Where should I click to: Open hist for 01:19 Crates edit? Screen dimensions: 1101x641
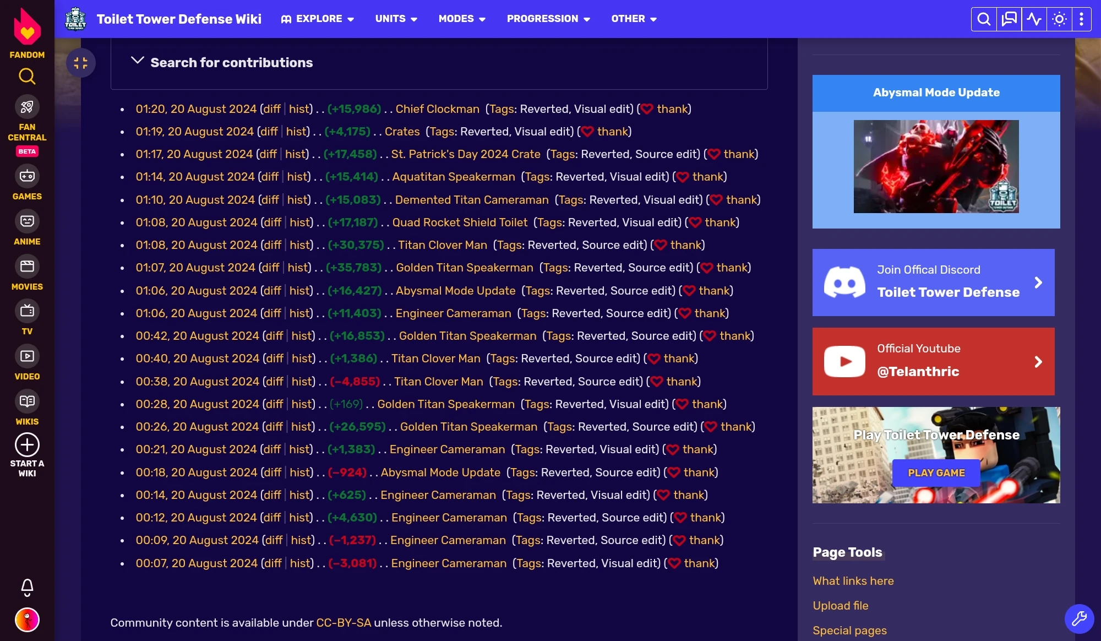click(296, 132)
